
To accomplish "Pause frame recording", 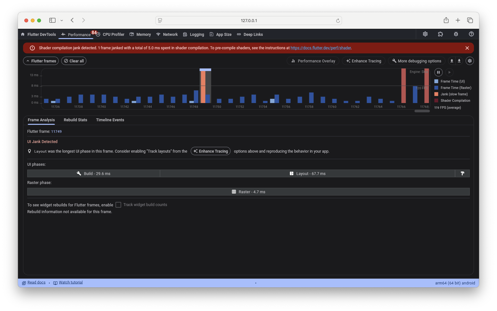I will (438, 72).
